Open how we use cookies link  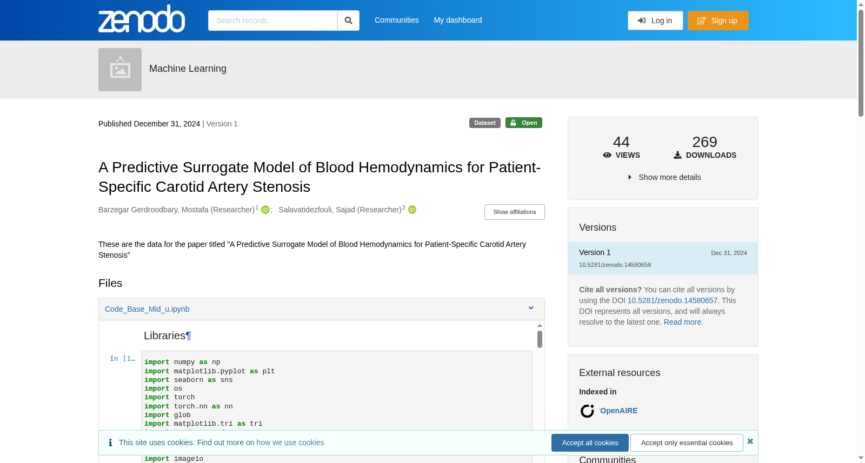coord(290,442)
